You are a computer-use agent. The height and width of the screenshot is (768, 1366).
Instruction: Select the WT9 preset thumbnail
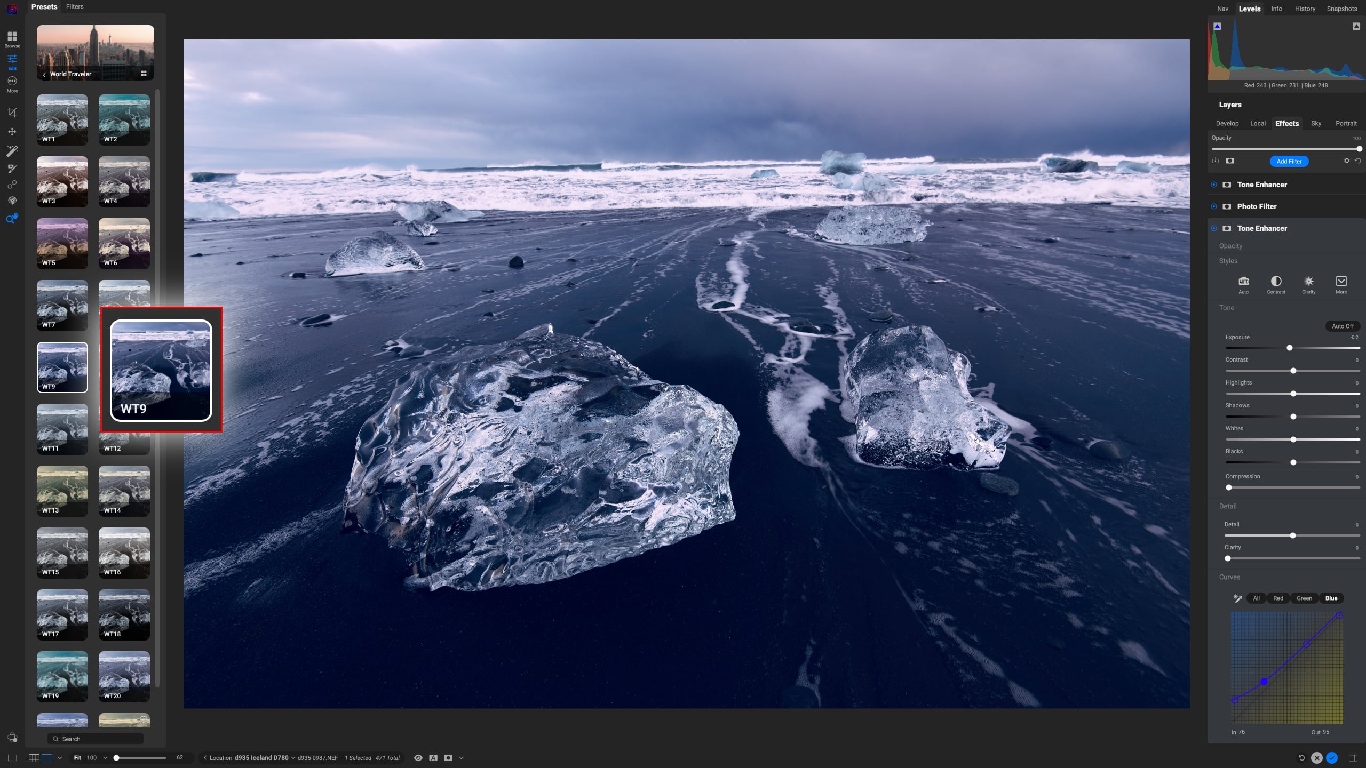(62, 367)
